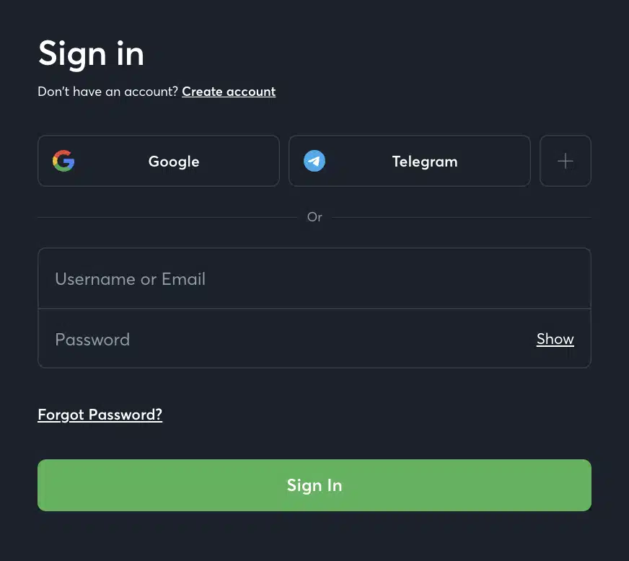Click the "Sign in" page heading
The image size is (629, 561).
tap(91, 54)
